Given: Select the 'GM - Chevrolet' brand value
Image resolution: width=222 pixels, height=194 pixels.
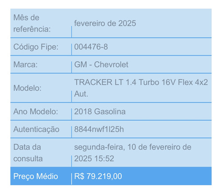Looking at the screenshot, I should [x=101, y=65].
